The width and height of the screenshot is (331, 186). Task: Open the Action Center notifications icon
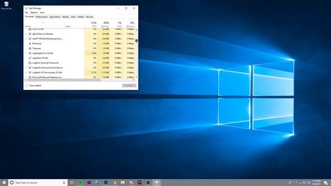click(326, 182)
